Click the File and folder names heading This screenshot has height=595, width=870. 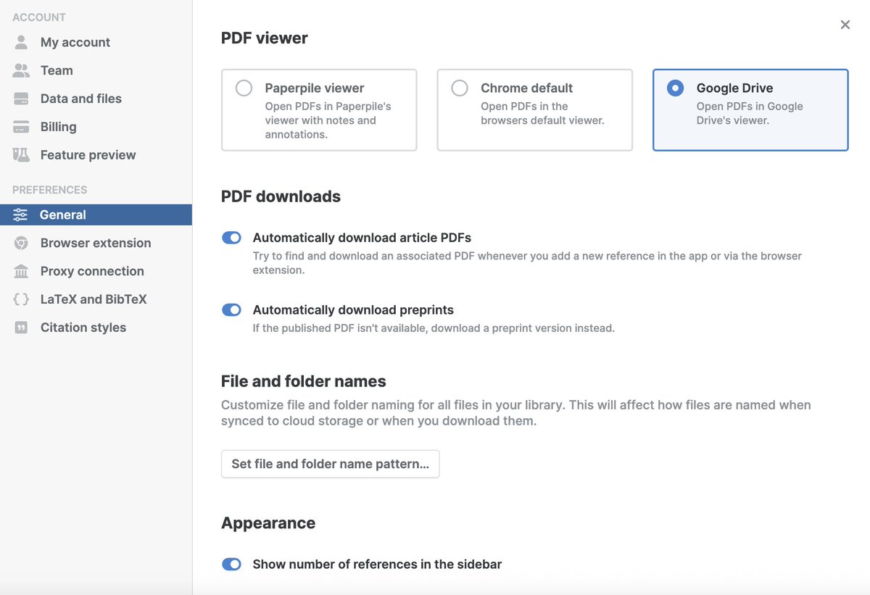[x=304, y=381]
